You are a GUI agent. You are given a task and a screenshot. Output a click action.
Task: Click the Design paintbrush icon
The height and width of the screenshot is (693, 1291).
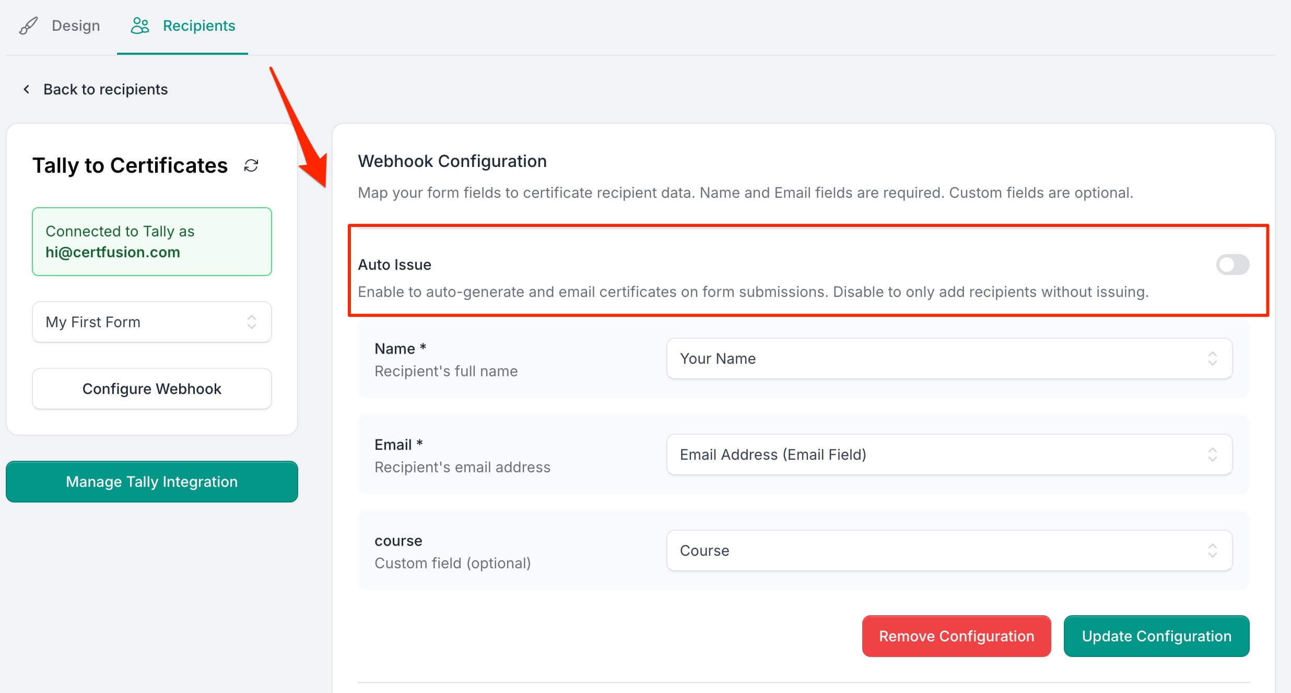[x=29, y=26]
